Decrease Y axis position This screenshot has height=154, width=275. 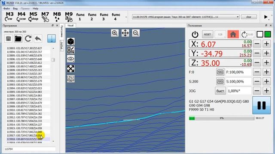click(x=257, y=53)
